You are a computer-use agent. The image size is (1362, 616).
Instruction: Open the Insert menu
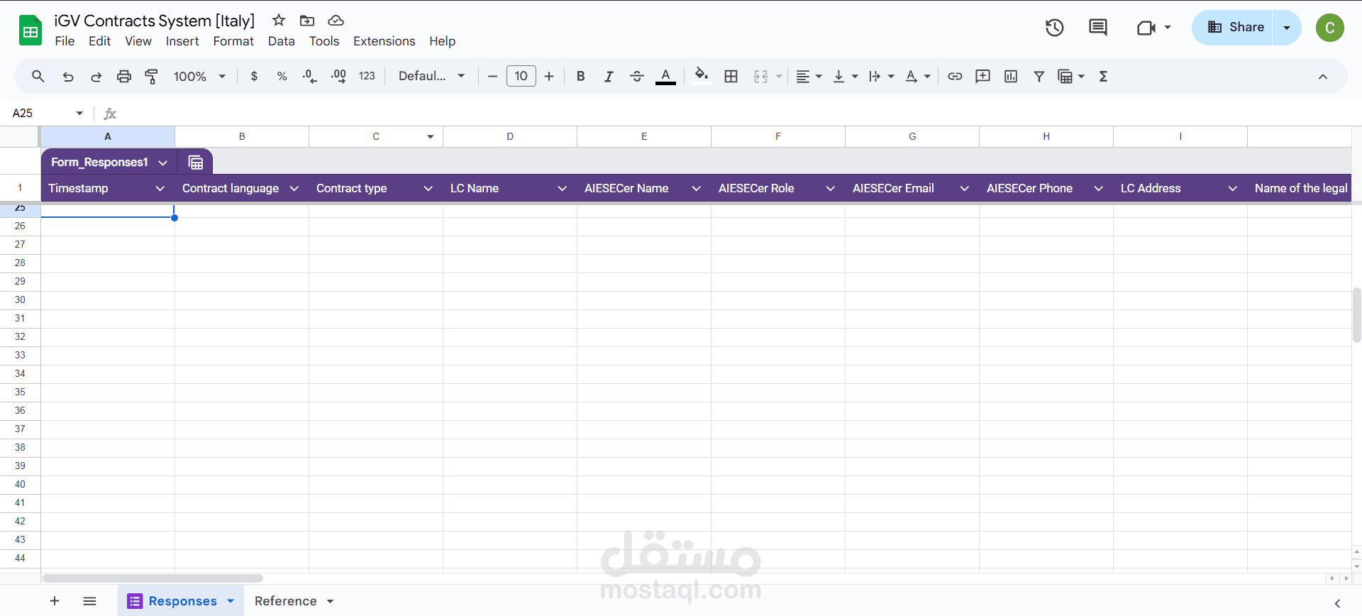(x=182, y=41)
